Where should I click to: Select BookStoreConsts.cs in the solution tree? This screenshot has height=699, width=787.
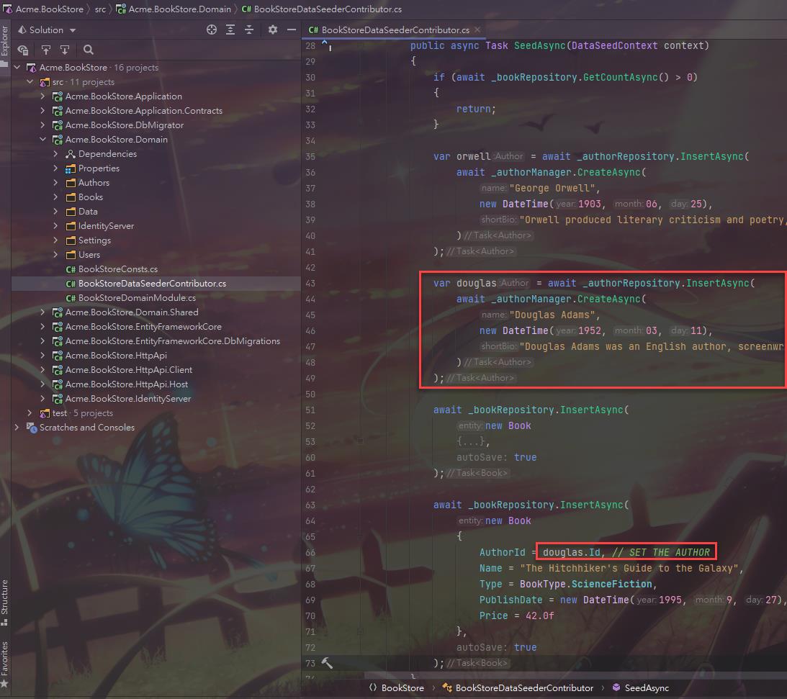click(x=117, y=269)
